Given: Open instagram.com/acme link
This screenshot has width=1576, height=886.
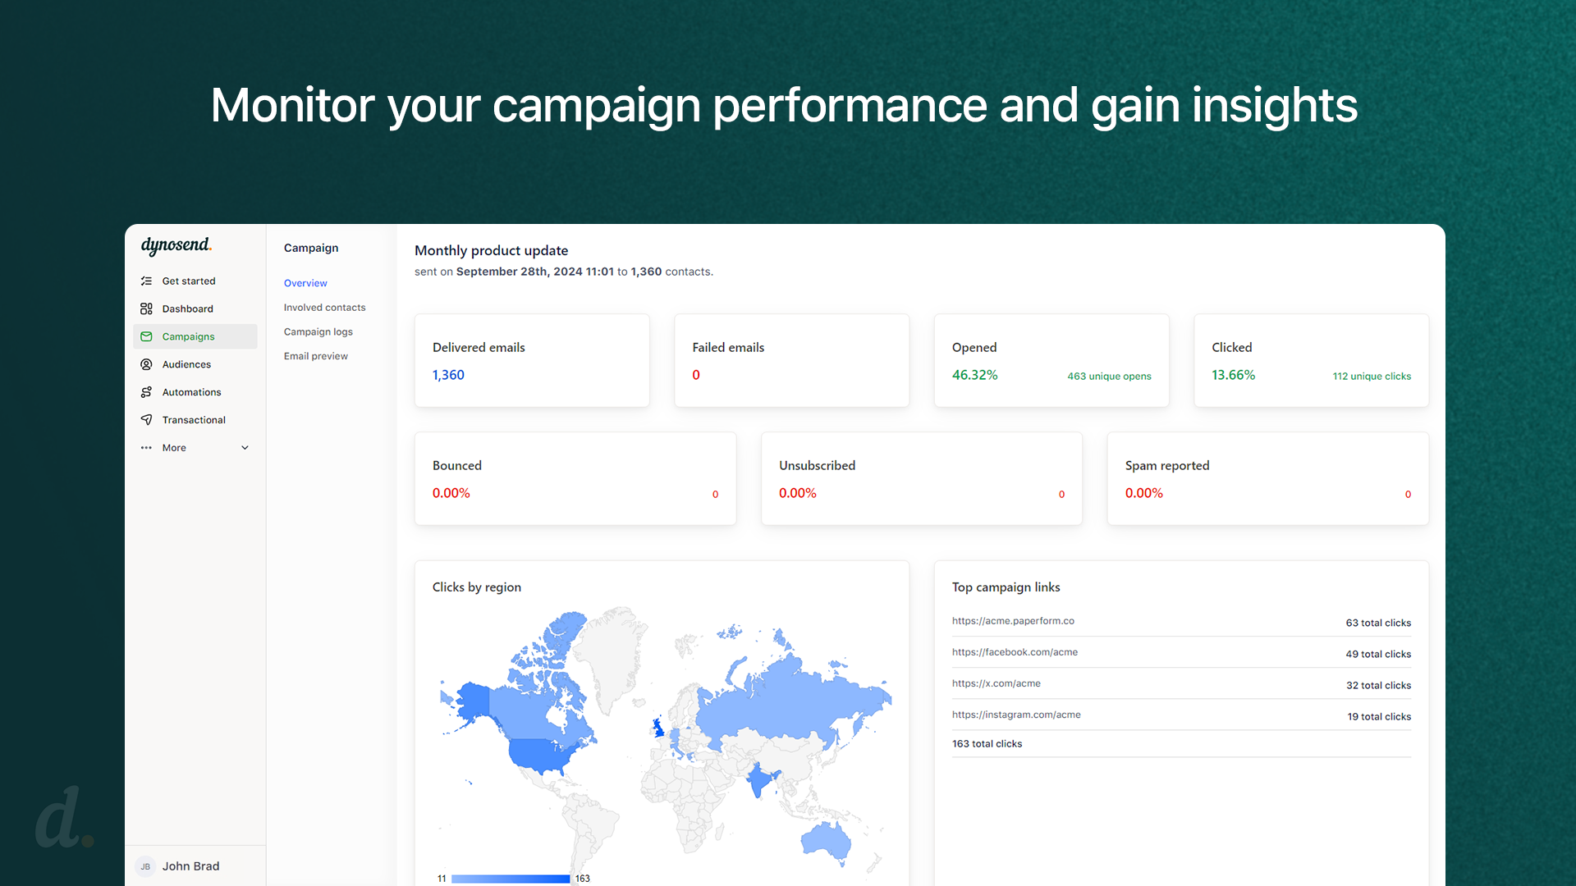Looking at the screenshot, I should 1016,715.
